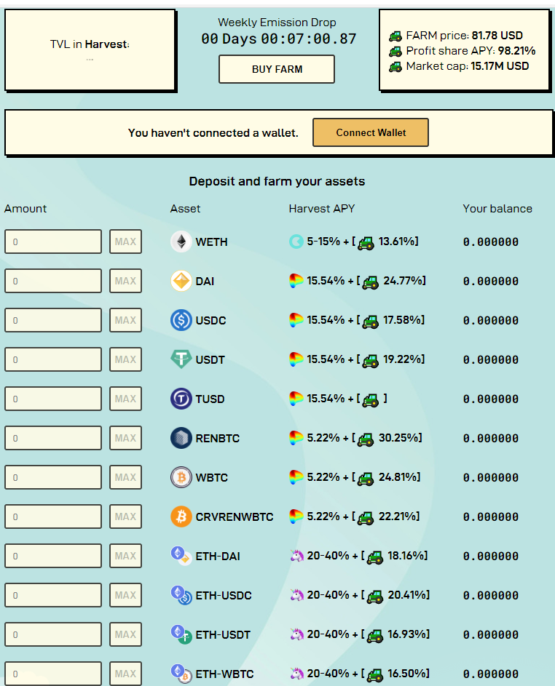Click the ETH-USDC pair icon
This screenshot has width=555, height=686.
coord(181,595)
